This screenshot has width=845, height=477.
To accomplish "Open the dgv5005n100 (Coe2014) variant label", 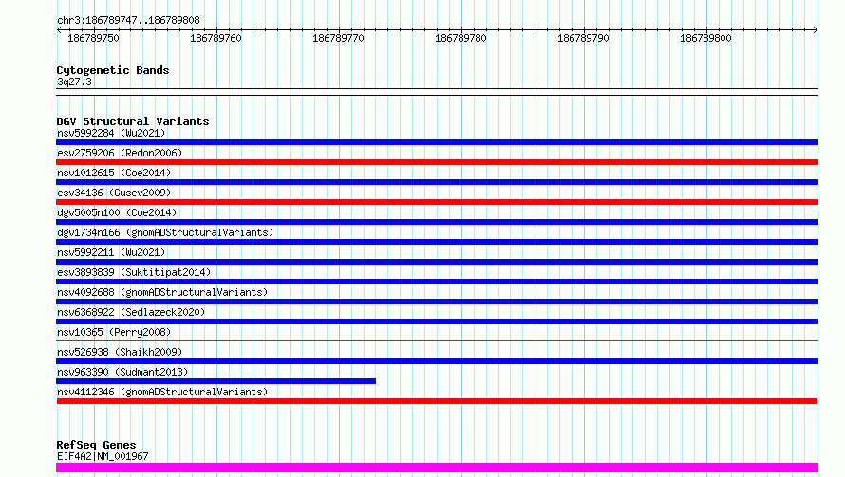I will [x=117, y=212].
